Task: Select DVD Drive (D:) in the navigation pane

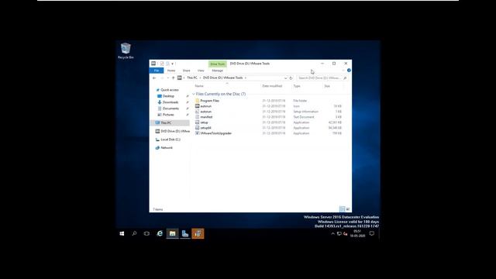Action: pos(172,131)
